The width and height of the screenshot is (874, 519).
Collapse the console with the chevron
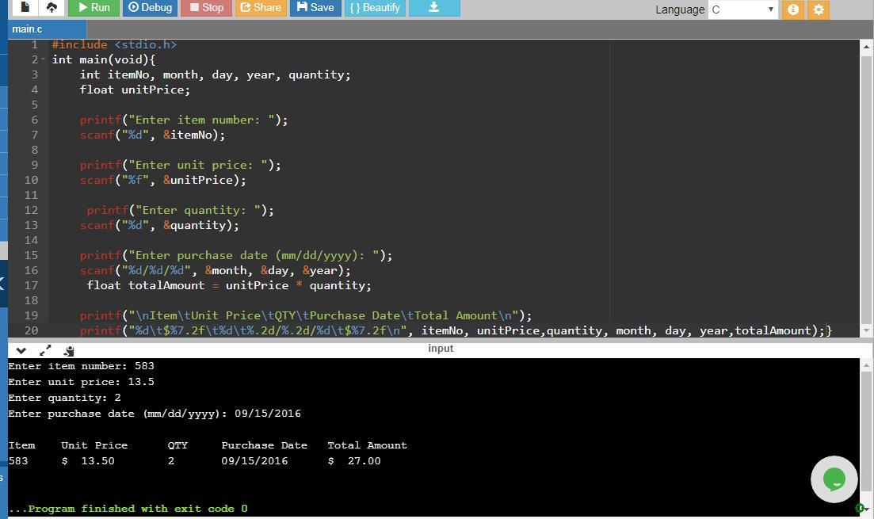tap(21, 350)
